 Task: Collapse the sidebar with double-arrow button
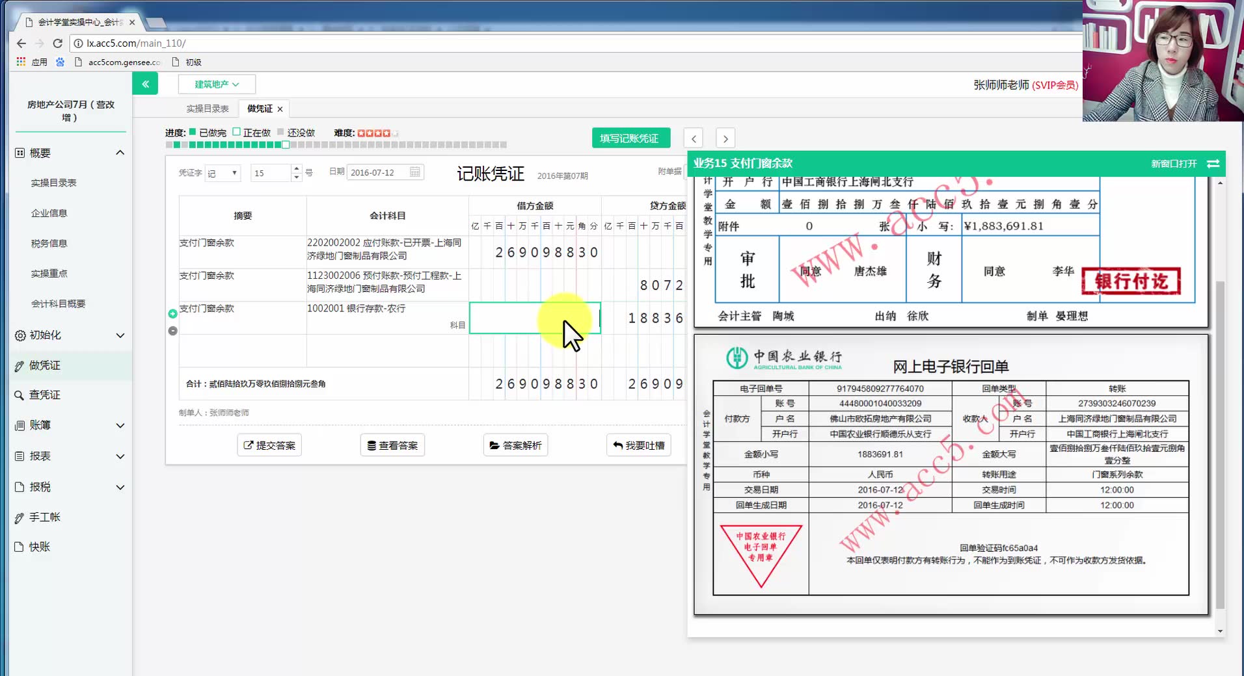[x=145, y=84]
